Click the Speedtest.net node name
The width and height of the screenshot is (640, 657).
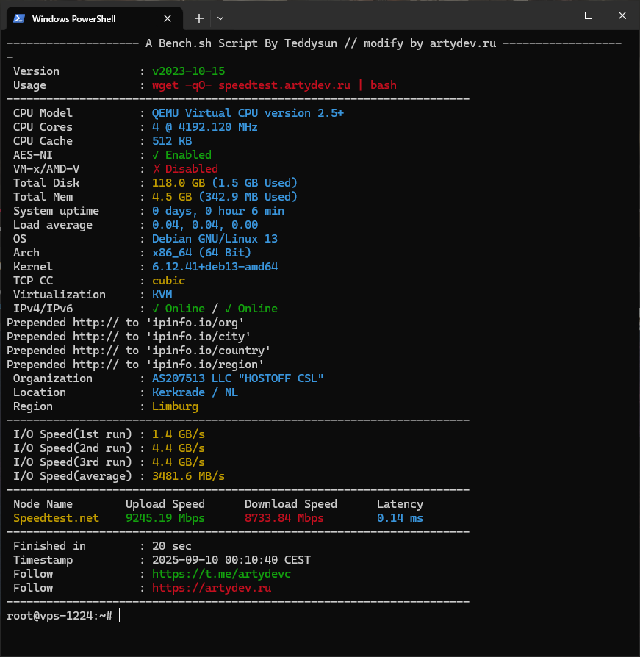click(x=56, y=518)
